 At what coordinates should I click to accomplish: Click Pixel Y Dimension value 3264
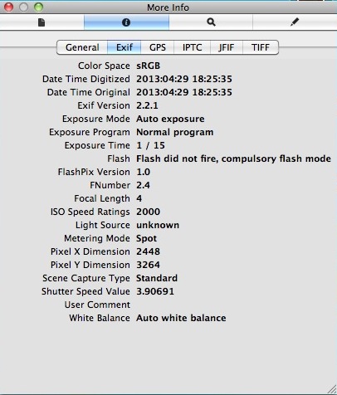coord(148,265)
